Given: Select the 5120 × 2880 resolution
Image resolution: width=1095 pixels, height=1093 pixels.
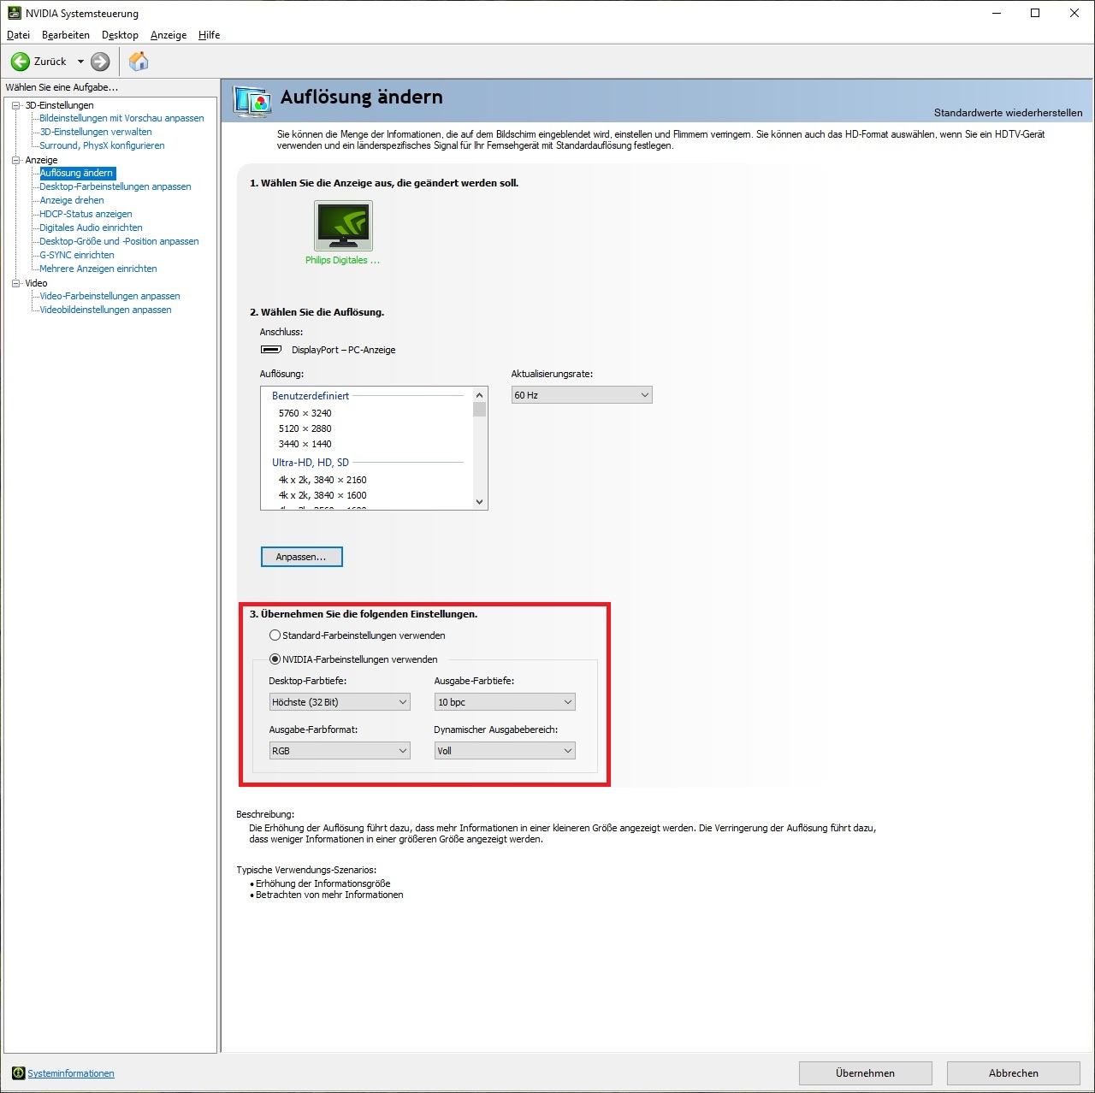Looking at the screenshot, I should click(305, 428).
